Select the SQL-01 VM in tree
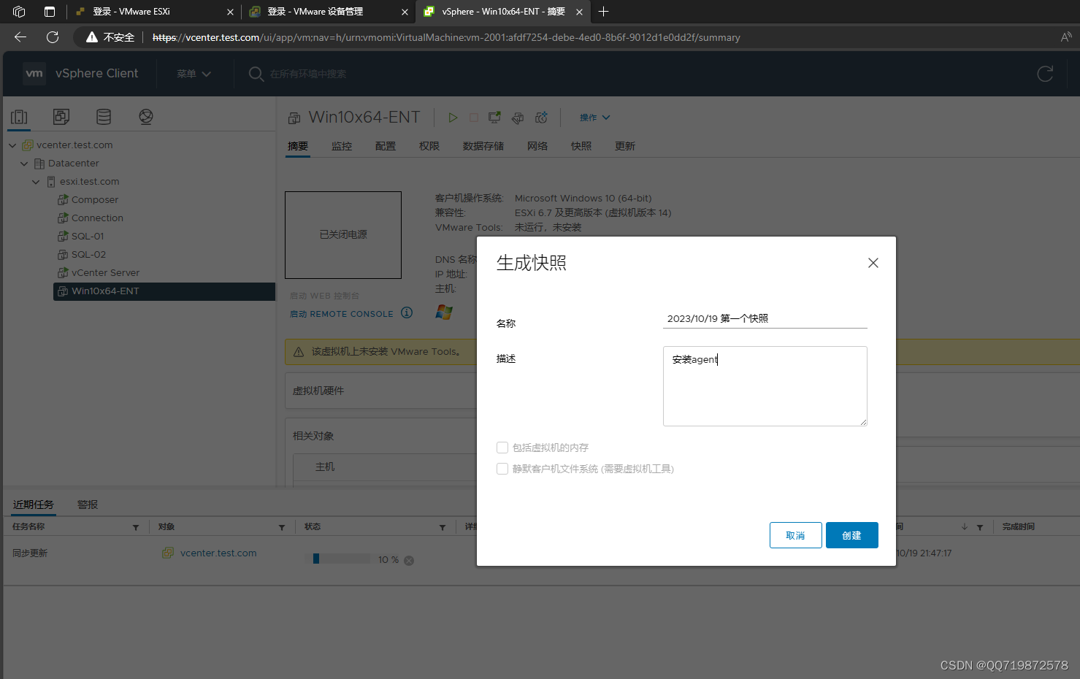This screenshot has height=679, width=1080. (88, 237)
